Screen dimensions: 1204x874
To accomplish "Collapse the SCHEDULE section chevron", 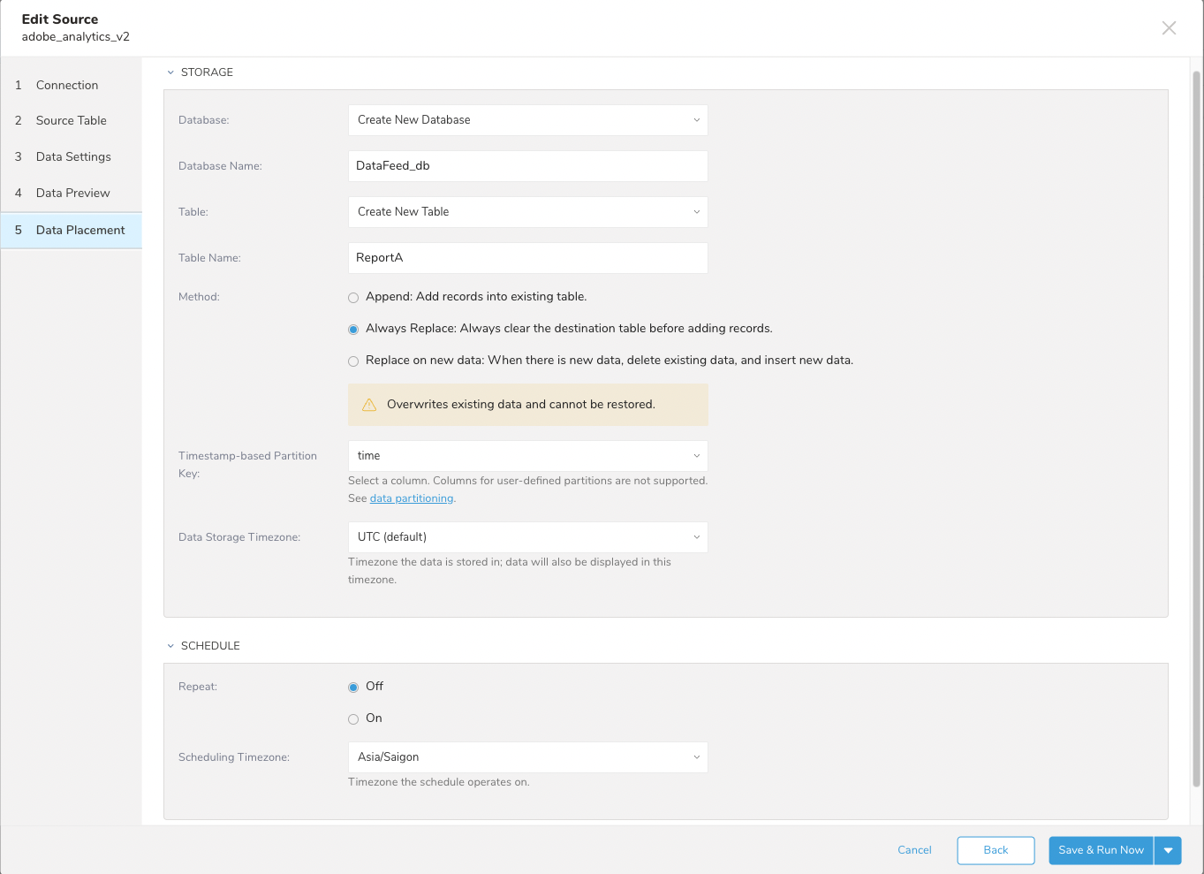I will click(170, 646).
